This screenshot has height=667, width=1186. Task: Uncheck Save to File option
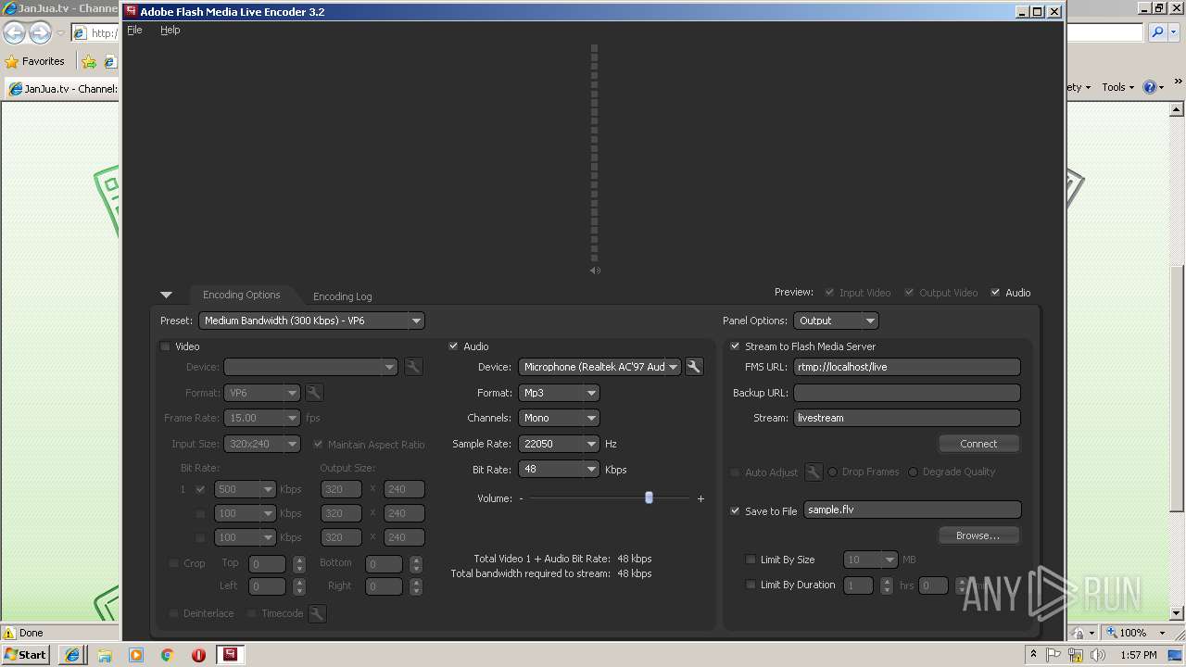click(x=735, y=510)
